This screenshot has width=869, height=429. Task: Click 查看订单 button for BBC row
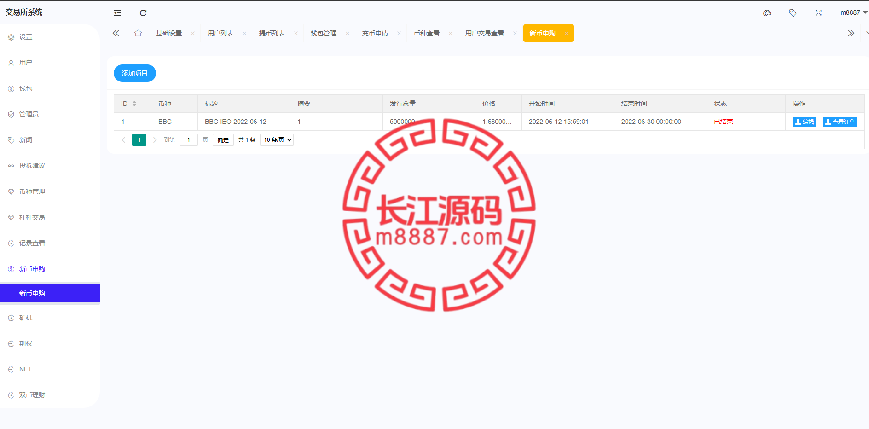point(840,122)
